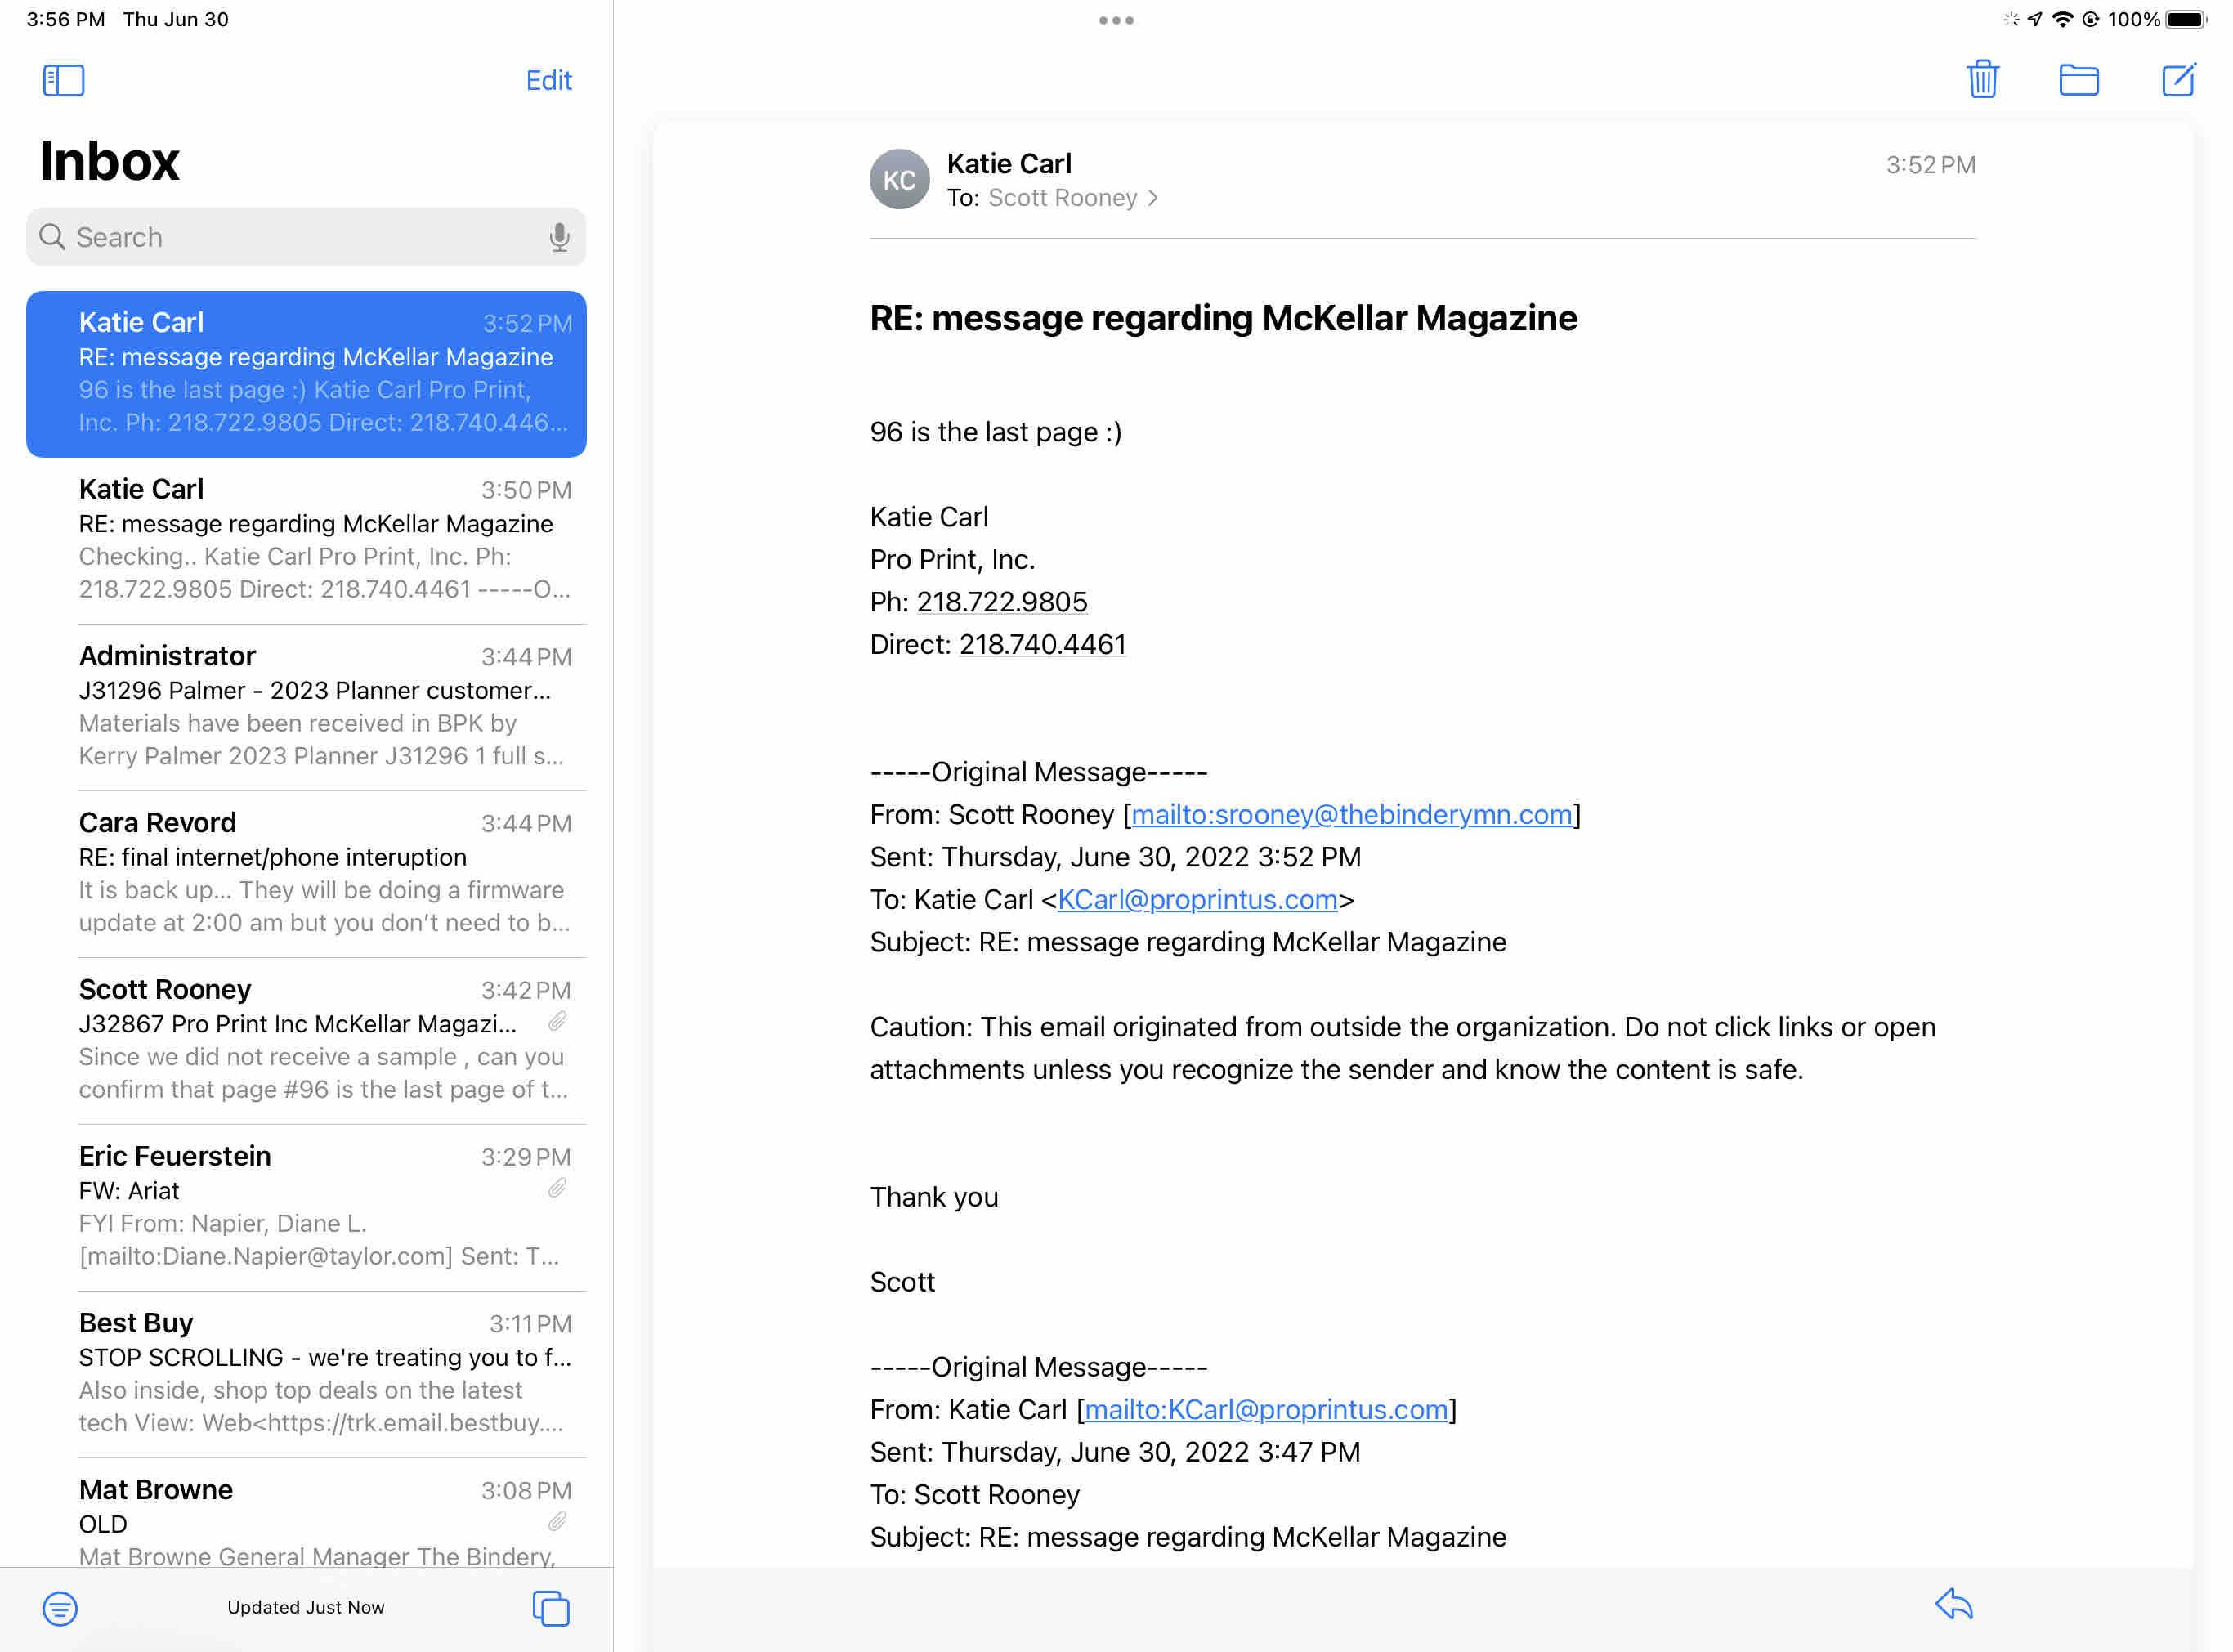Screen dimensions: 2233x1652
Task: Tap the reply arrow icon
Action: coord(1953,1605)
